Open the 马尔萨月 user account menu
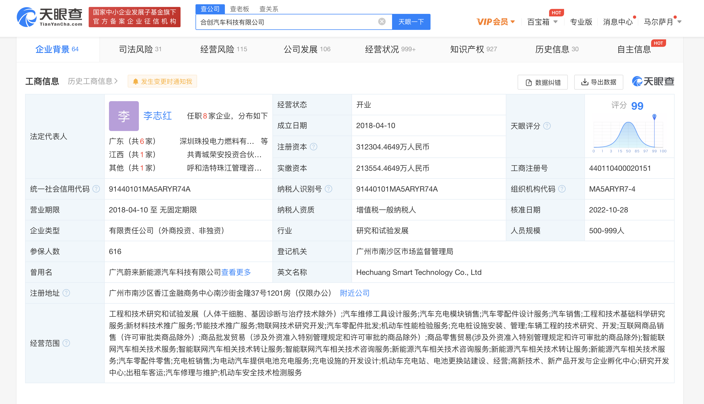Viewport: 704px width, 404px height. (662, 22)
